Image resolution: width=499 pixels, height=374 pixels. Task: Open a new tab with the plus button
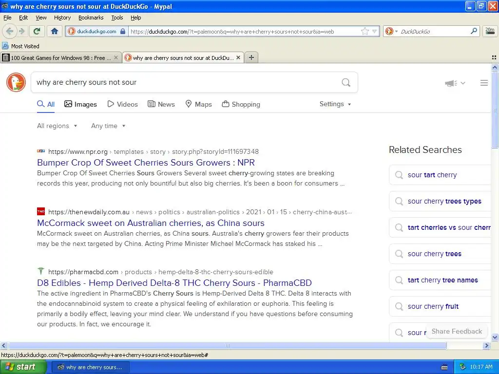pos(251,57)
